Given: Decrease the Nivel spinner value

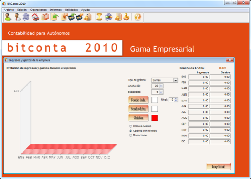Looking at the screenshot, I should tap(176, 101).
